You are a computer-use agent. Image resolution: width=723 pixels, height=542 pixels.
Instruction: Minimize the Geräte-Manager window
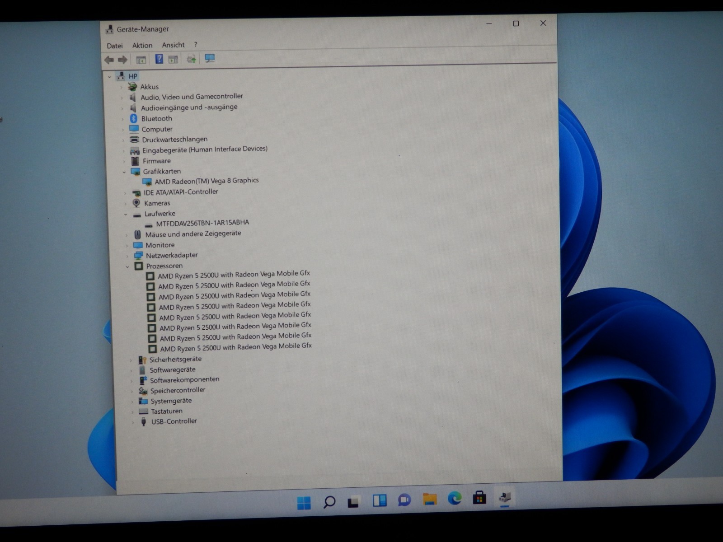(489, 23)
